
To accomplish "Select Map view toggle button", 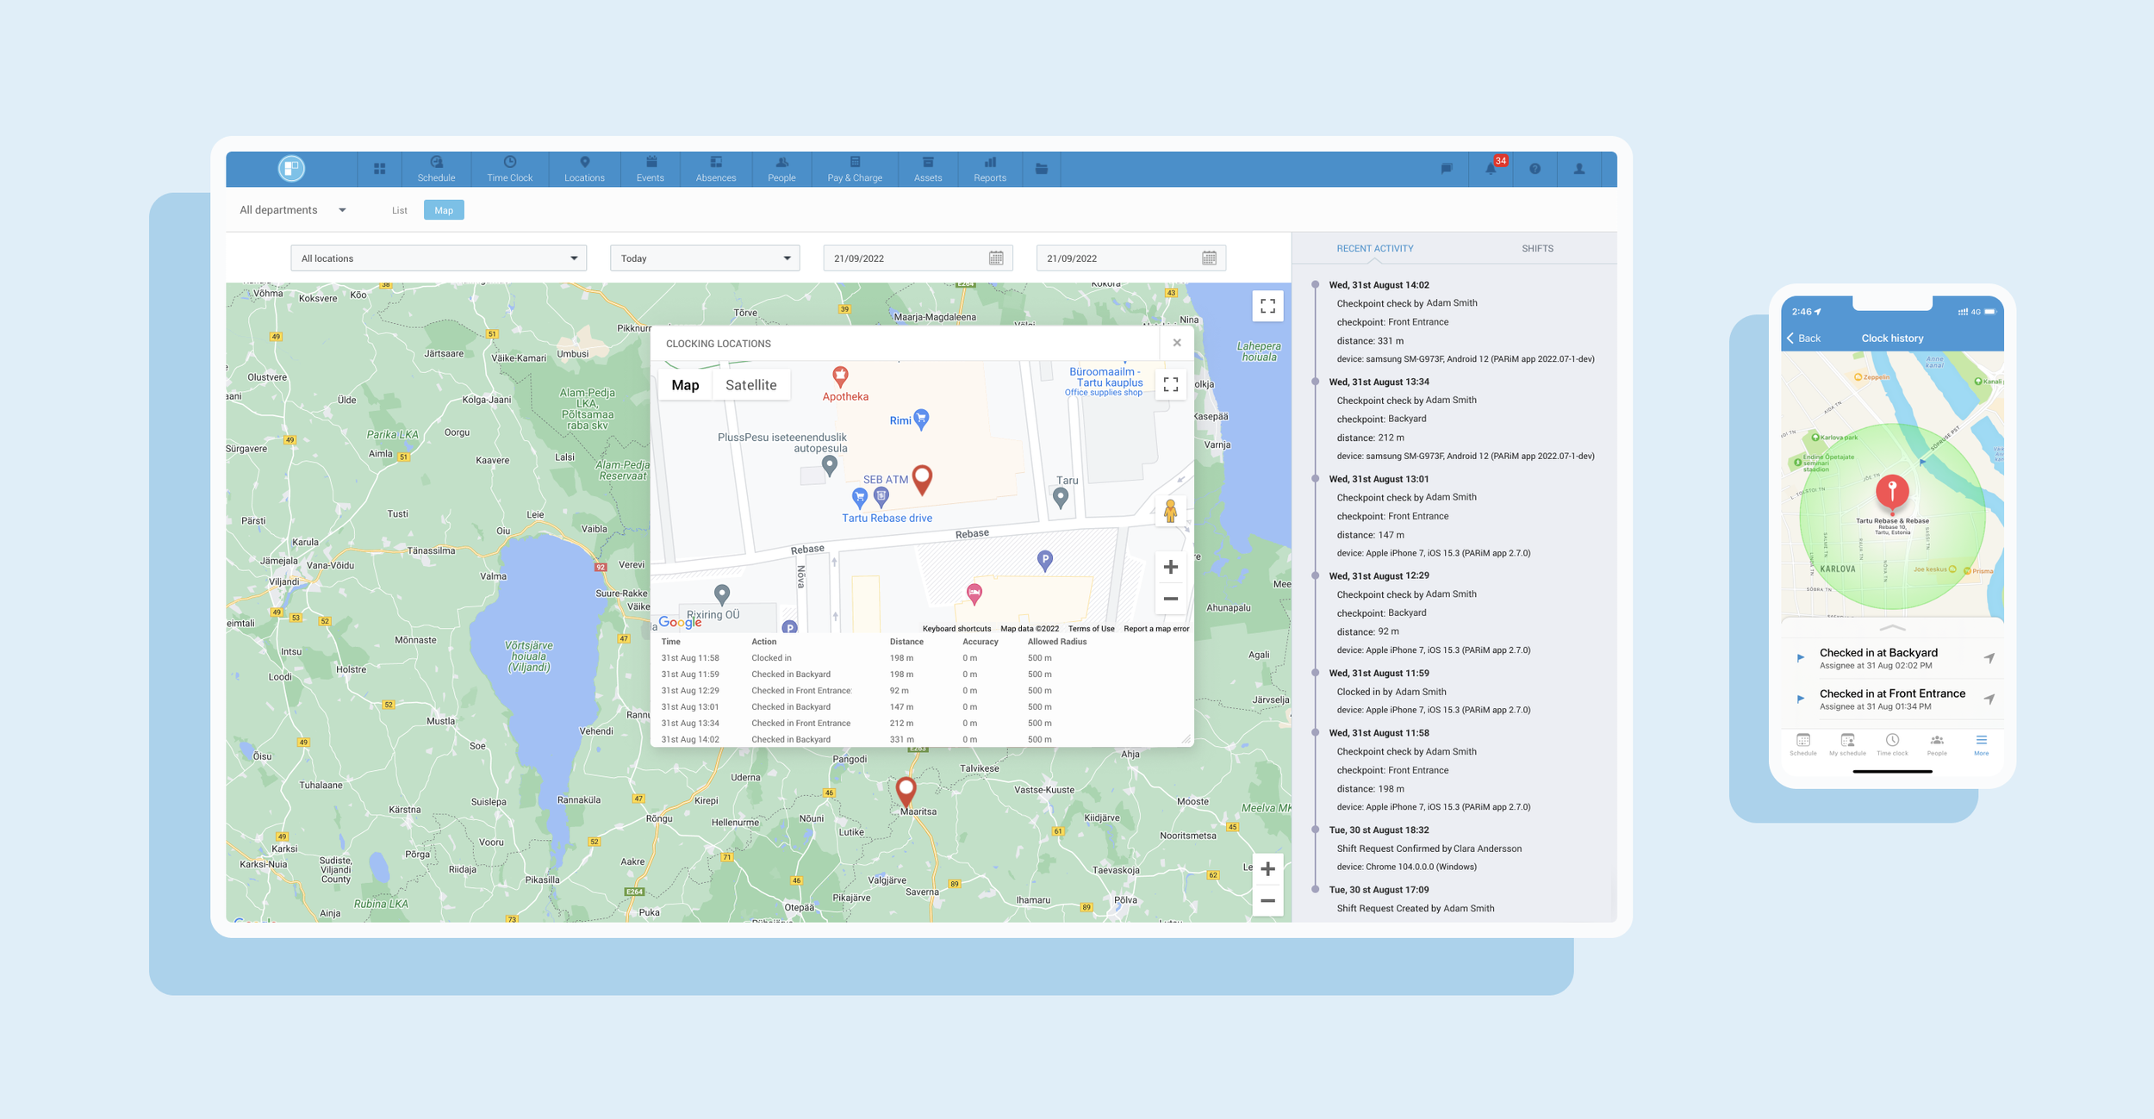I will coord(444,210).
